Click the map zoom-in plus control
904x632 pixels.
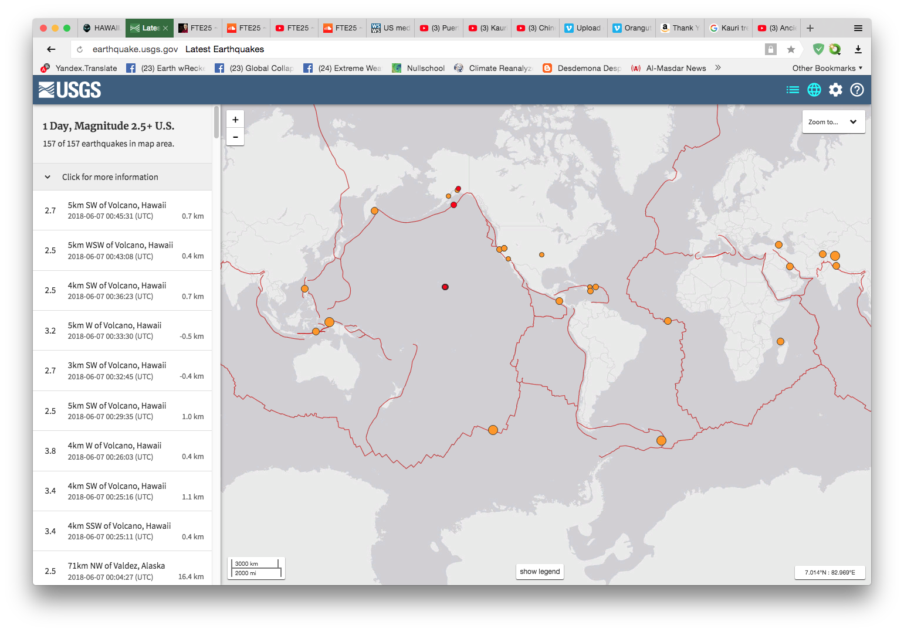tap(235, 119)
